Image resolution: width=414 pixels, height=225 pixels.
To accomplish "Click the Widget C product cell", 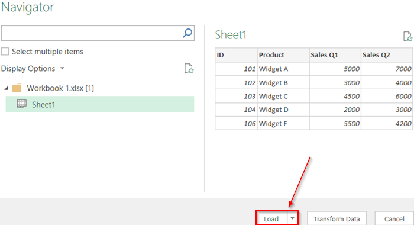I will click(x=283, y=97).
